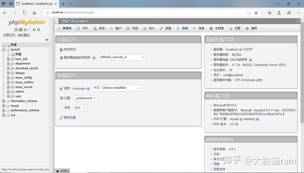Expand the sys database node
Viewport: 304px width, 173px height.
point(4,115)
